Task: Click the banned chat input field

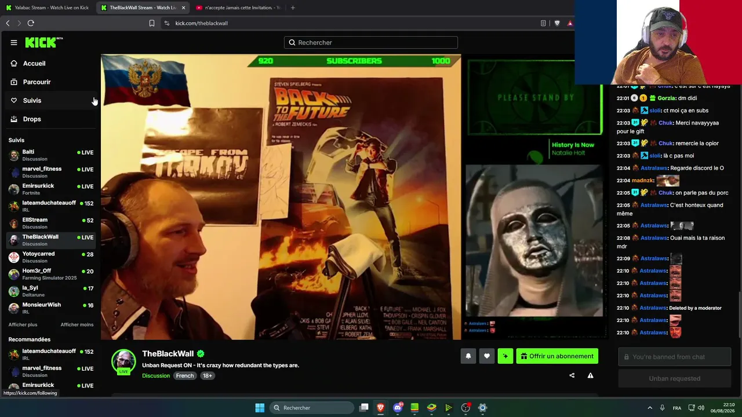Action: click(x=675, y=357)
